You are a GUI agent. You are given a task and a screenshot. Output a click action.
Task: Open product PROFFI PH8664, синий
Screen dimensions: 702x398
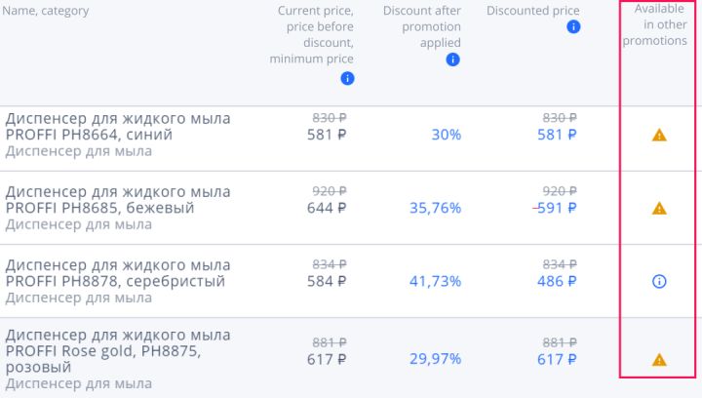point(117,127)
